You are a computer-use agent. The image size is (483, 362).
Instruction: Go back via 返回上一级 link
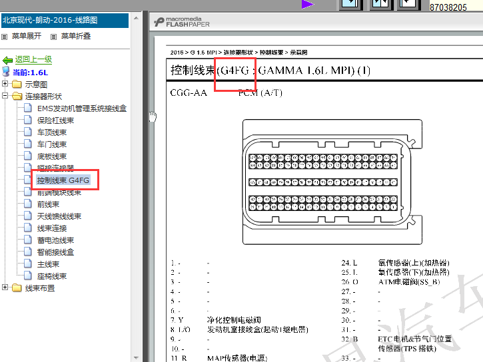click(x=33, y=59)
